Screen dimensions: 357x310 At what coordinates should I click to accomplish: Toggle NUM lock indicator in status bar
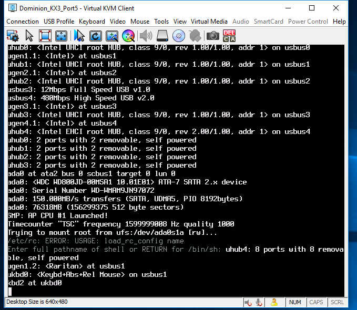[x=295, y=302]
